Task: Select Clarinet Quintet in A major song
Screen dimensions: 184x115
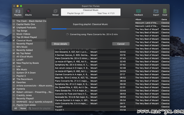Action: click(x=72, y=100)
